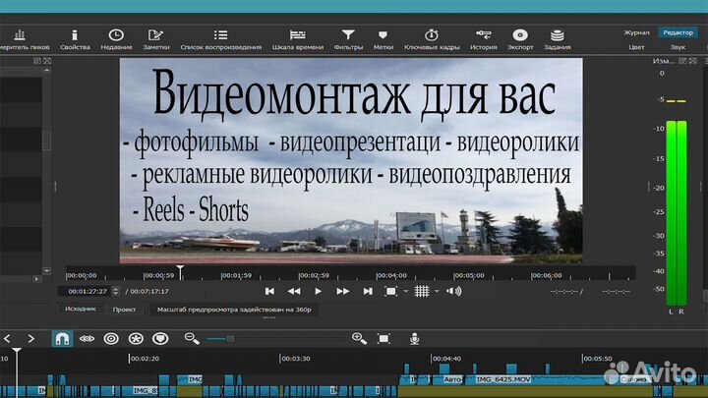Close the audio meter panel
This screenshot has height=398, width=708.
692,61
